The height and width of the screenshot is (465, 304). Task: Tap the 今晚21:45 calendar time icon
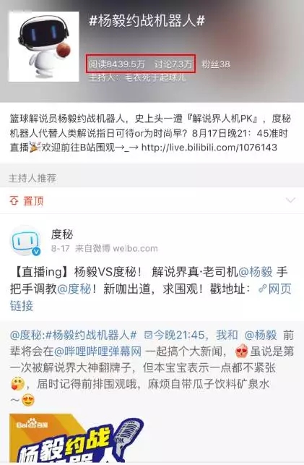pos(148,336)
